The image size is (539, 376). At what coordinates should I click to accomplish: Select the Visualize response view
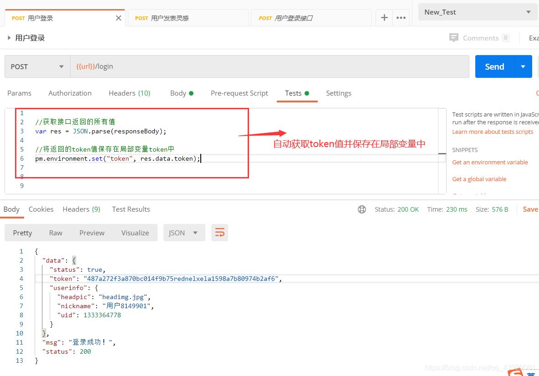pyautogui.click(x=135, y=233)
